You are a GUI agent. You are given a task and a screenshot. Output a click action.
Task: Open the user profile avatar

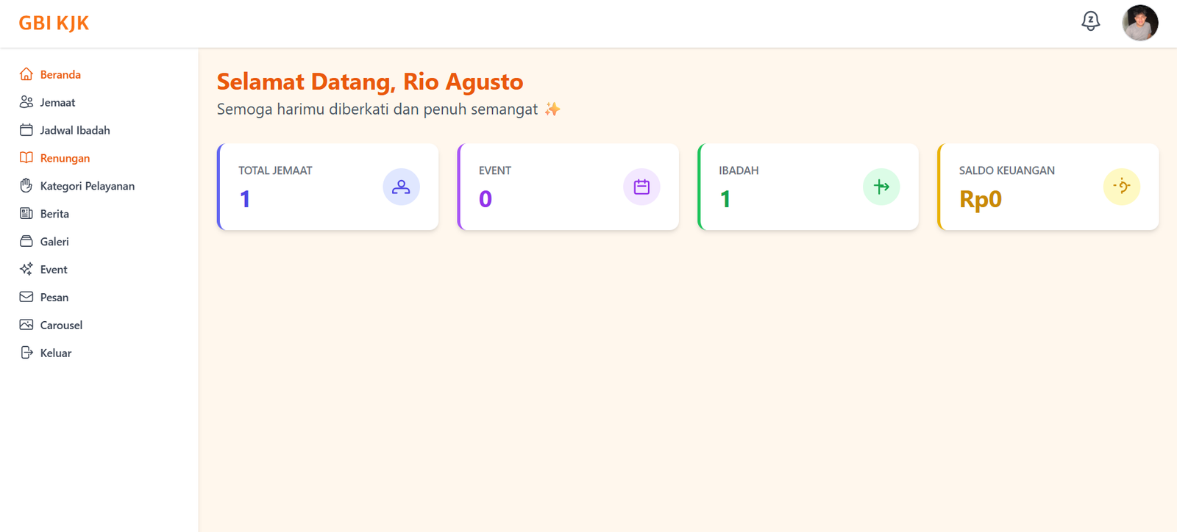coord(1139,23)
